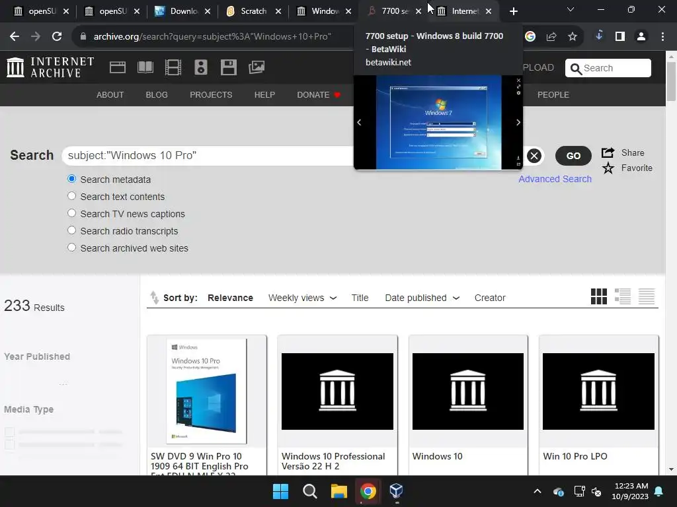
Task: Open the Audio speaker icon
Action: tap(201, 67)
